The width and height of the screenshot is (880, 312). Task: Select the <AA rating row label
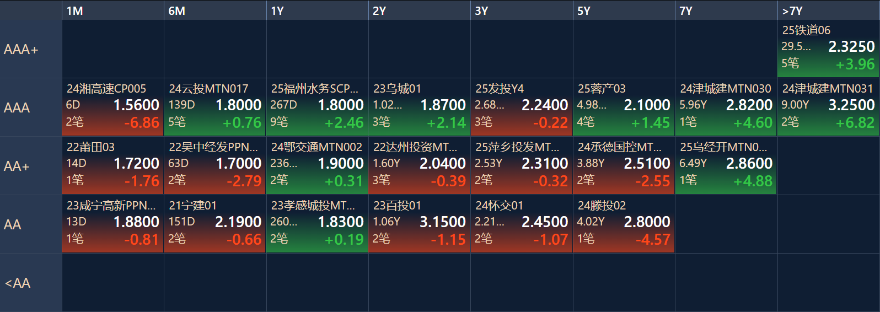click(x=31, y=283)
